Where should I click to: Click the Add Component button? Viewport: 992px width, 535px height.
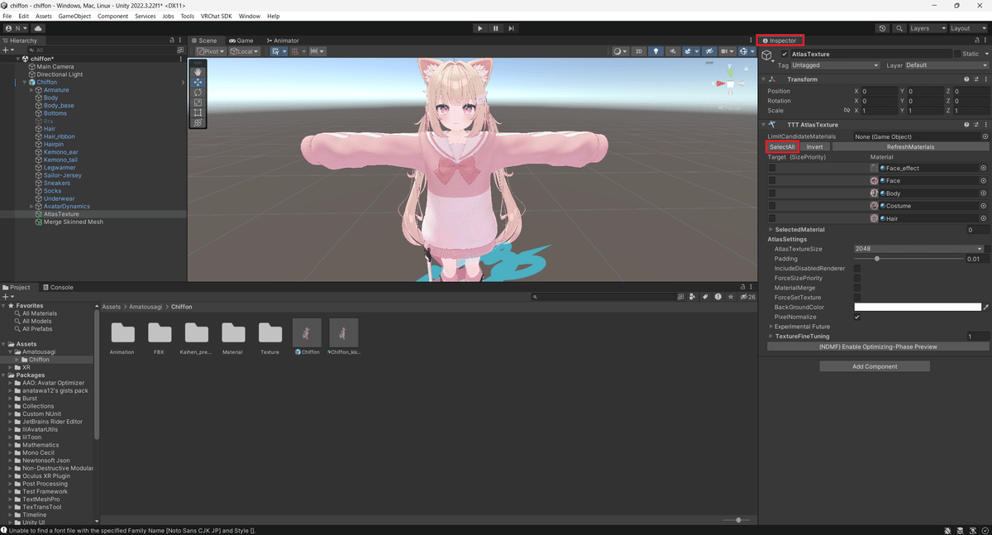click(x=875, y=366)
